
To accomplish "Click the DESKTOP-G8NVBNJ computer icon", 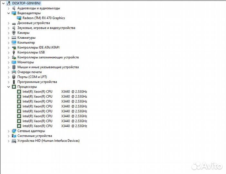I will pos(9,3).
